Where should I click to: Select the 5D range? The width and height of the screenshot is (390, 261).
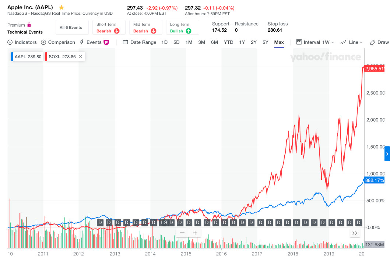[176, 42]
